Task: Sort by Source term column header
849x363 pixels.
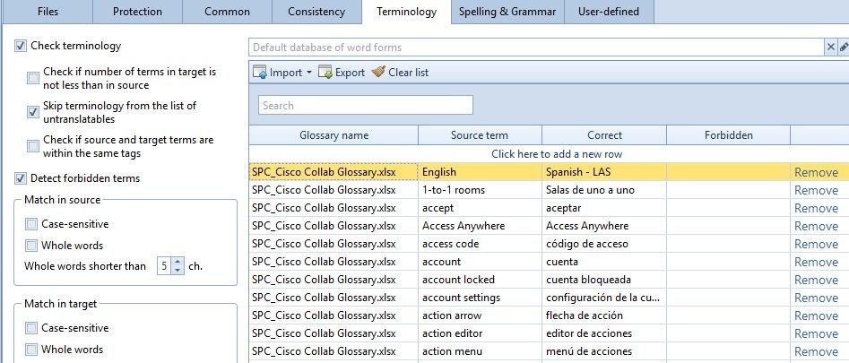Action: click(480, 135)
